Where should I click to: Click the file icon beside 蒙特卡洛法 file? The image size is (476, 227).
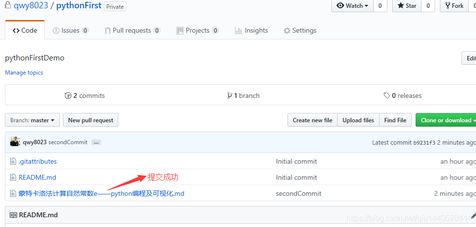click(x=13, y=193)
